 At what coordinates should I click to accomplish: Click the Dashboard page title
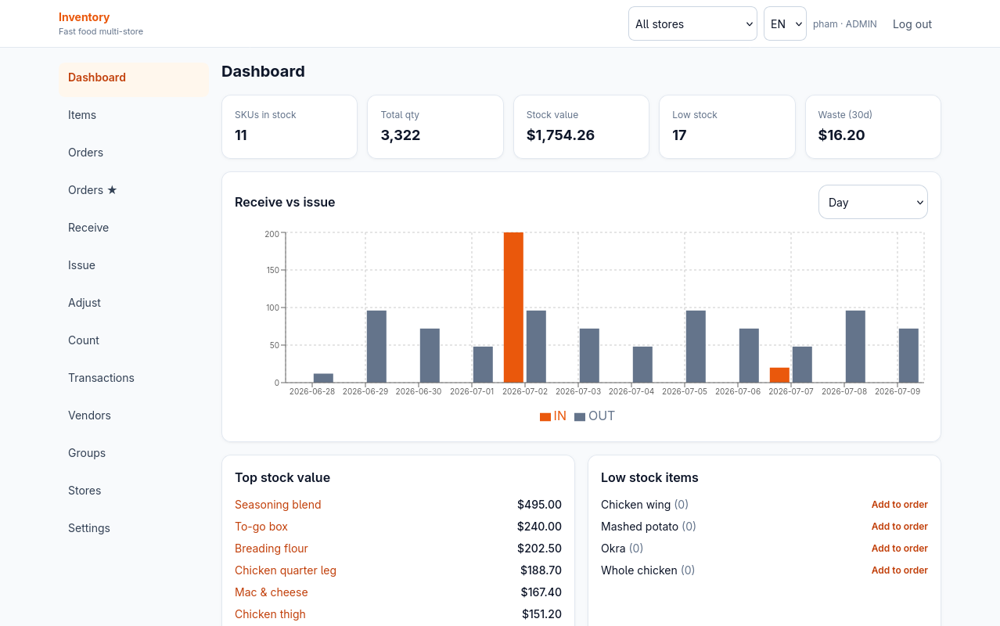coord(263,71)
